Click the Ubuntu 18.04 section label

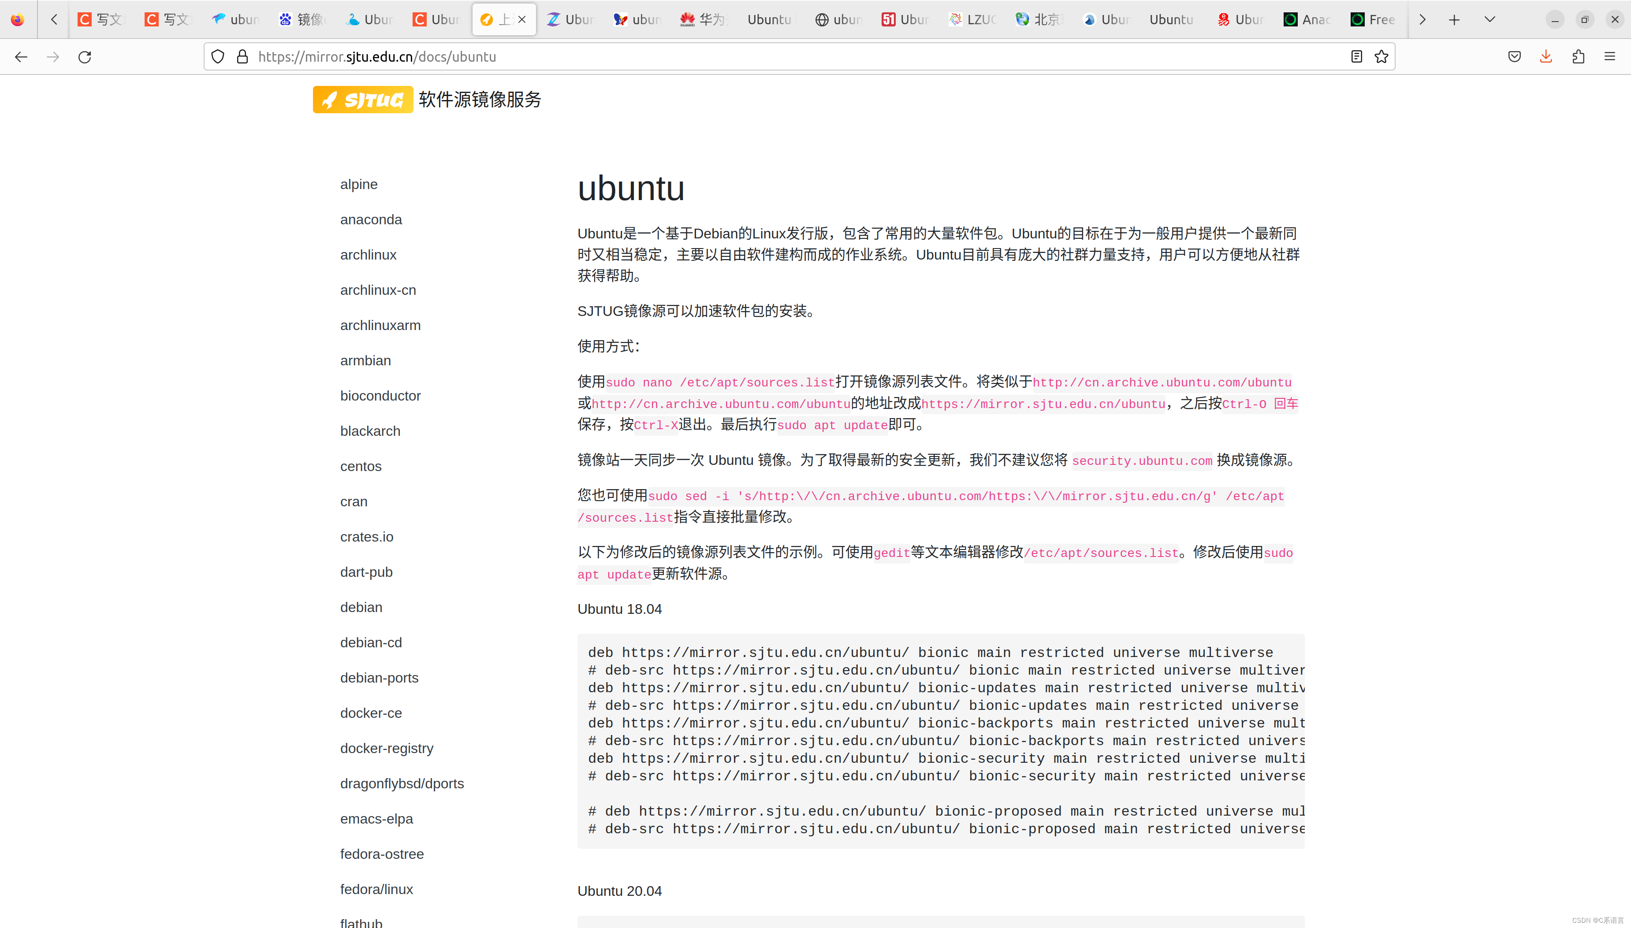620,609
